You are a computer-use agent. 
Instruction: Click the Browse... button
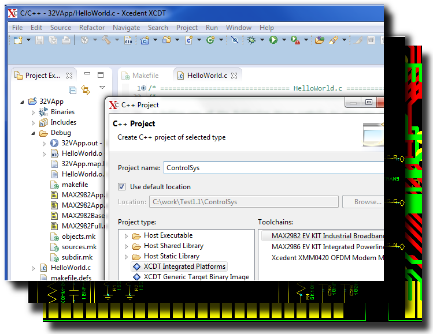(x=364, y=202)
